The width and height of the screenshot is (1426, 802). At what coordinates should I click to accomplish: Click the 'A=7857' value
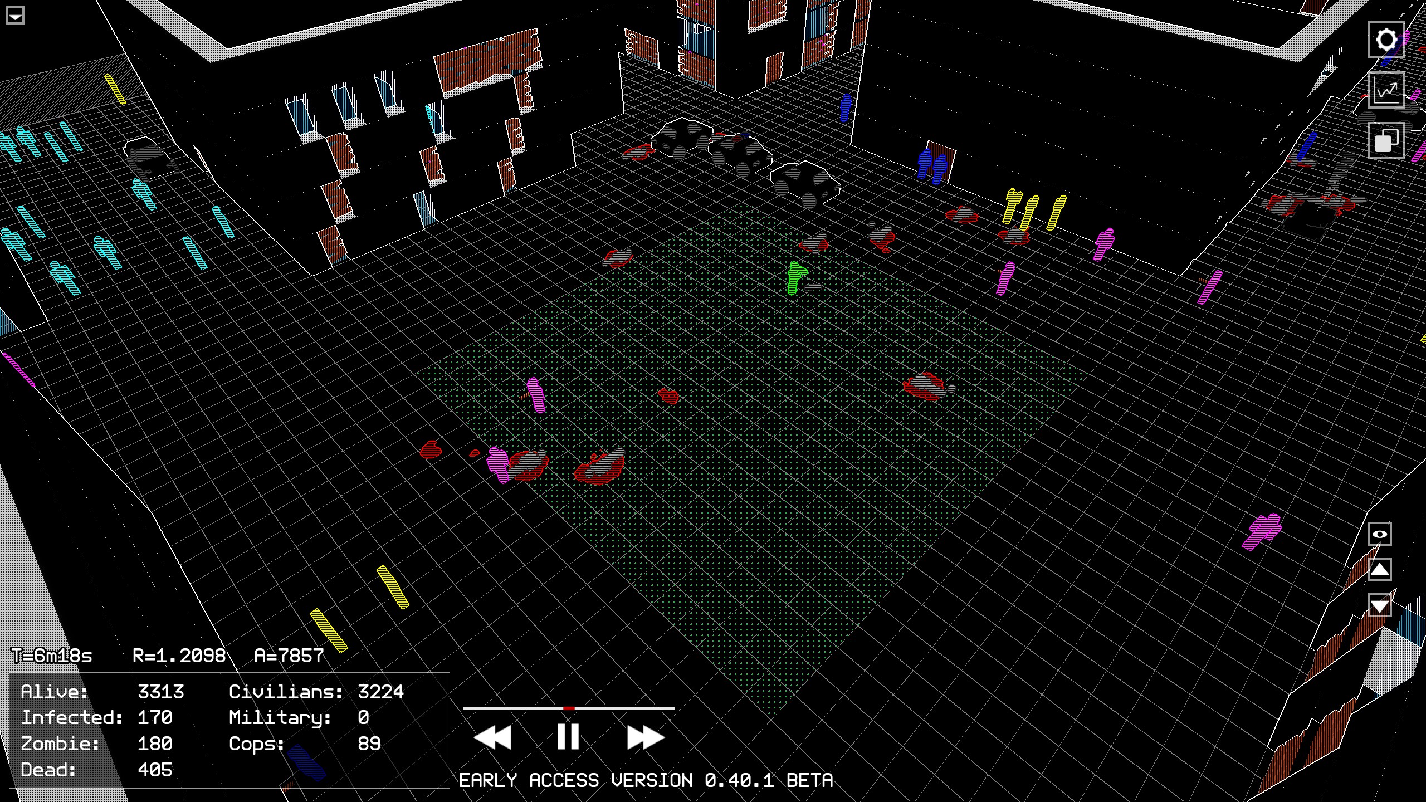click(289, 656)
